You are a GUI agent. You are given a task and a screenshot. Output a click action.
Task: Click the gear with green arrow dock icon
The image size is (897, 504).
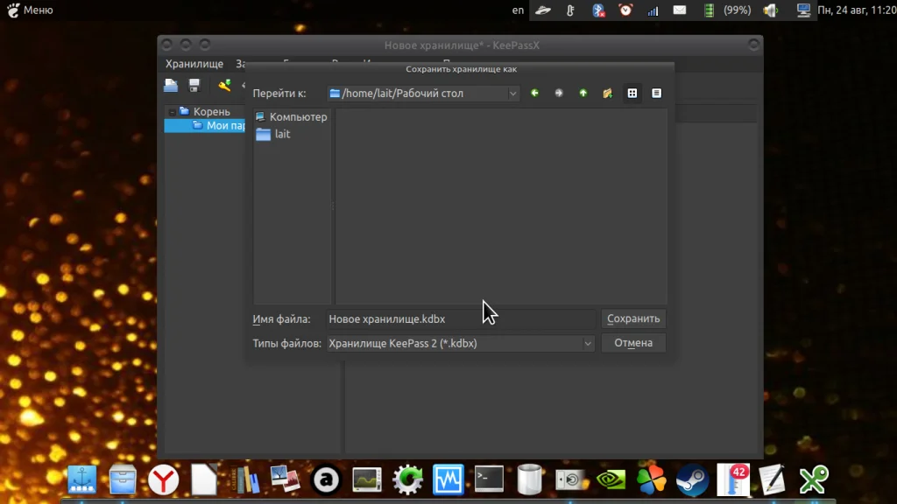click(x=407, y=479)
